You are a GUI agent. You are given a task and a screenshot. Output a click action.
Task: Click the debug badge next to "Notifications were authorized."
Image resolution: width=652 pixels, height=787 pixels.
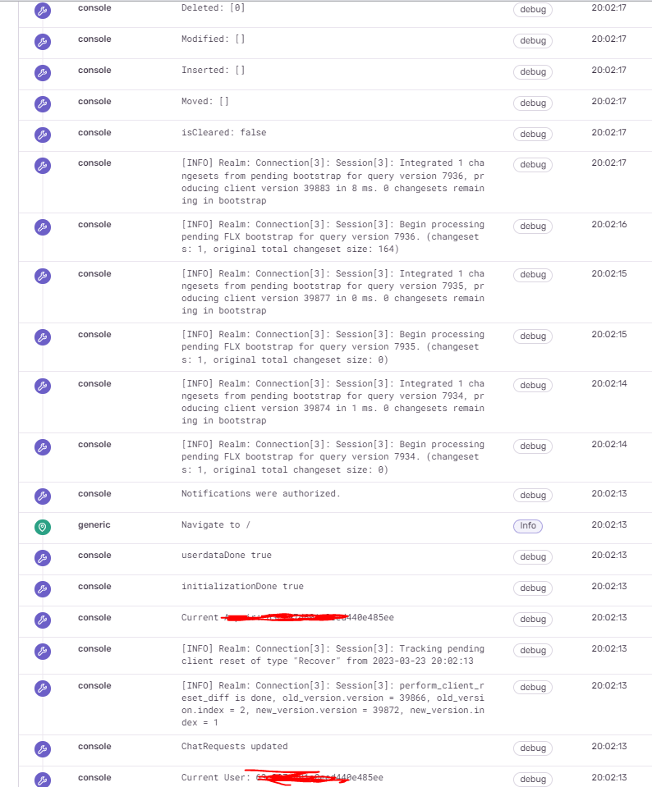click(x=532, y=495)
